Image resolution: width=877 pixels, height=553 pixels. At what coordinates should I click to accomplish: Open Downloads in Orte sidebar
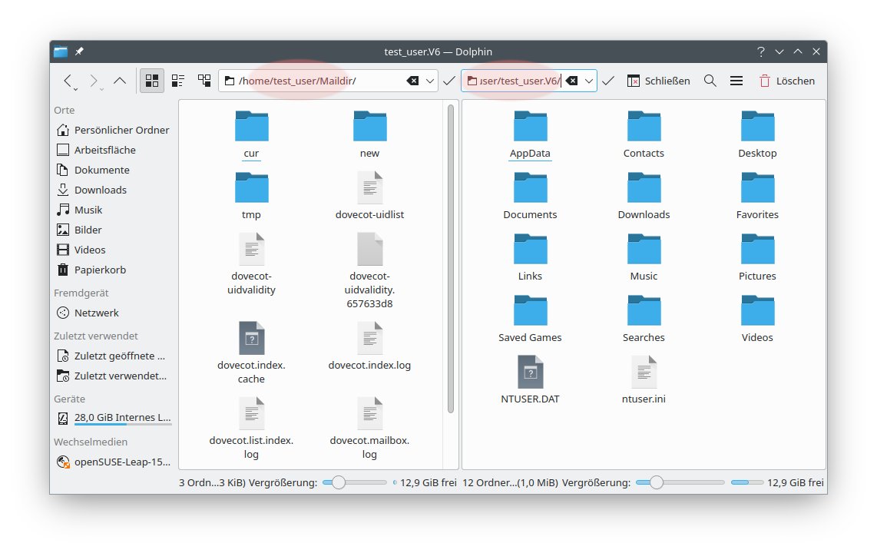(x=100, y=190)
